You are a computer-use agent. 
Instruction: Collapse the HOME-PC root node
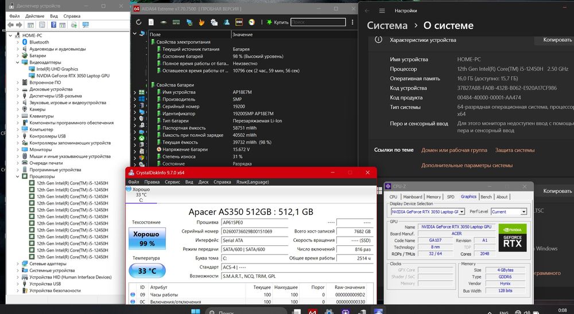(10, 36)
